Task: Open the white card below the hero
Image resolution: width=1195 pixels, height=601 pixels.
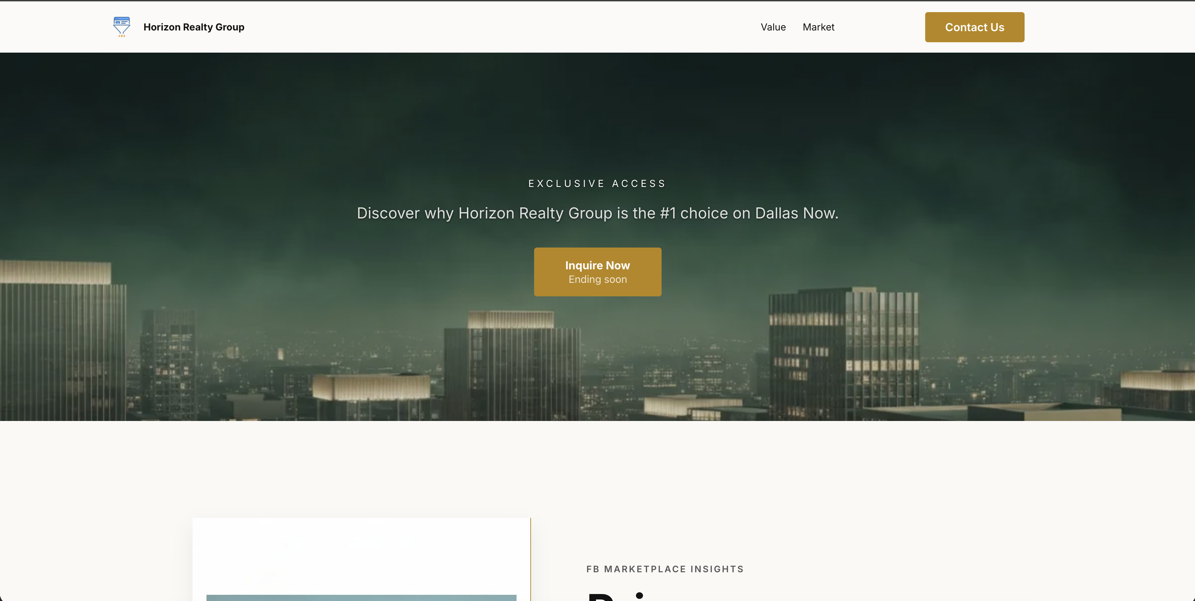Action: (361, 559)
